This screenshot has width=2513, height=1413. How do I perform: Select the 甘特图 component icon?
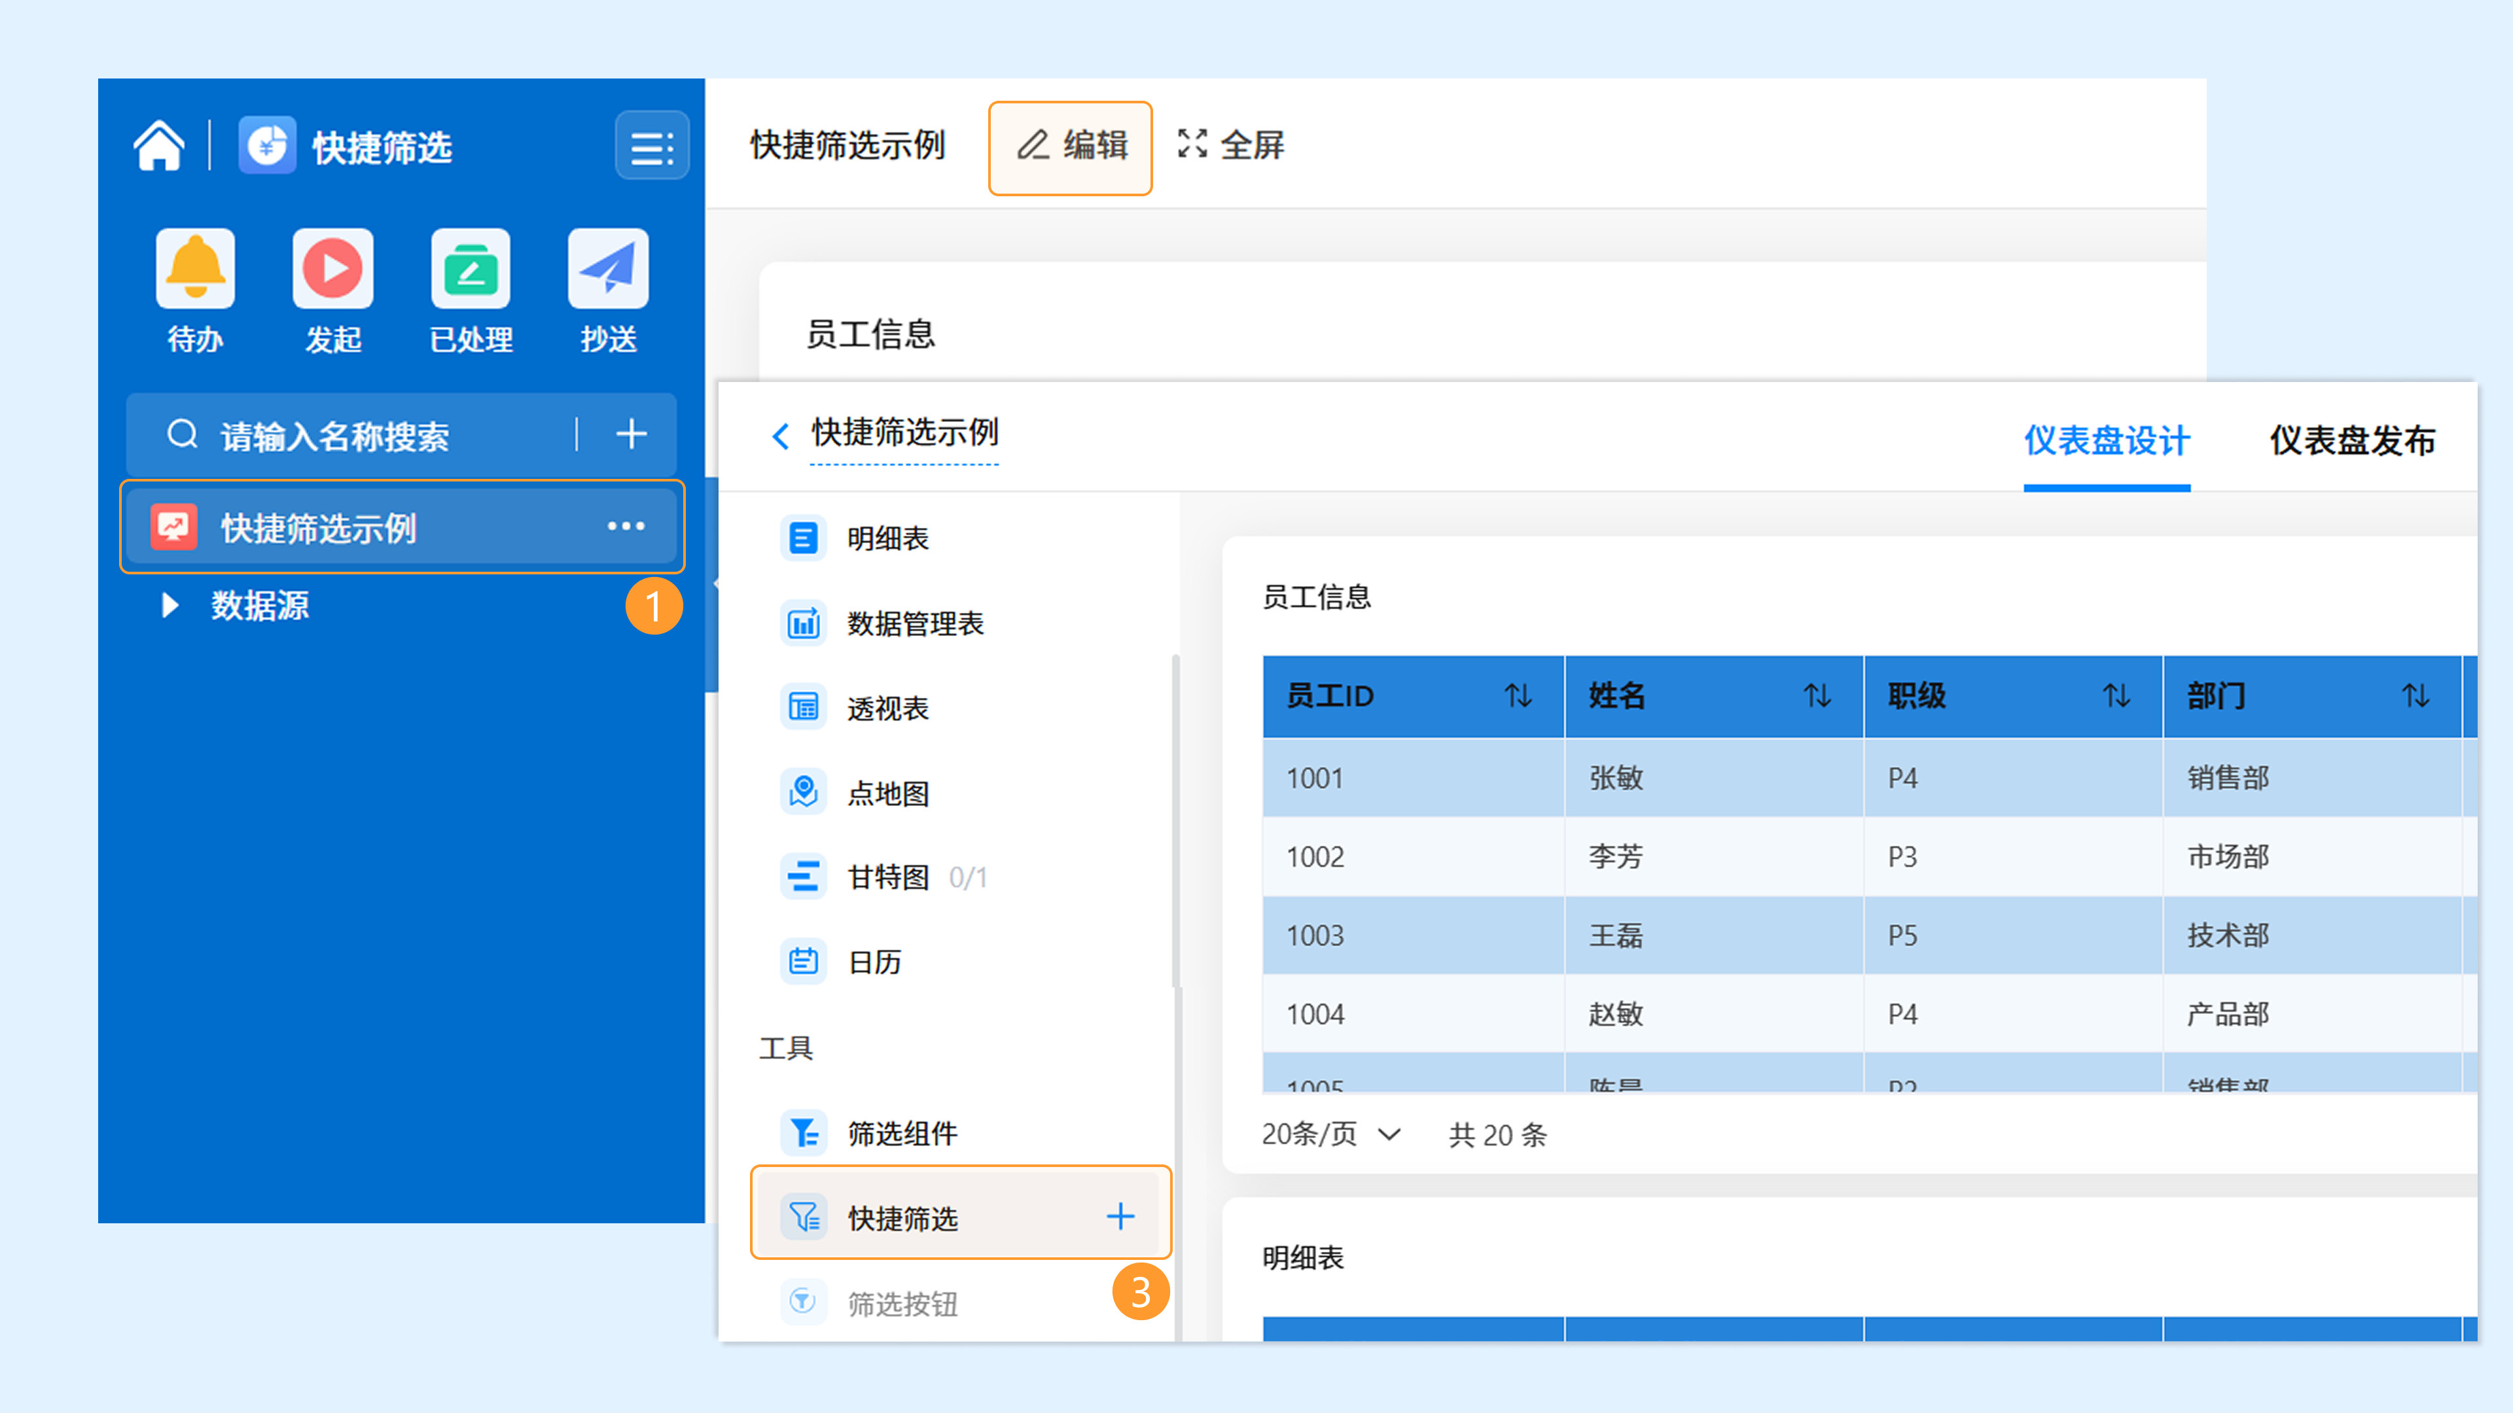point(803,877)
